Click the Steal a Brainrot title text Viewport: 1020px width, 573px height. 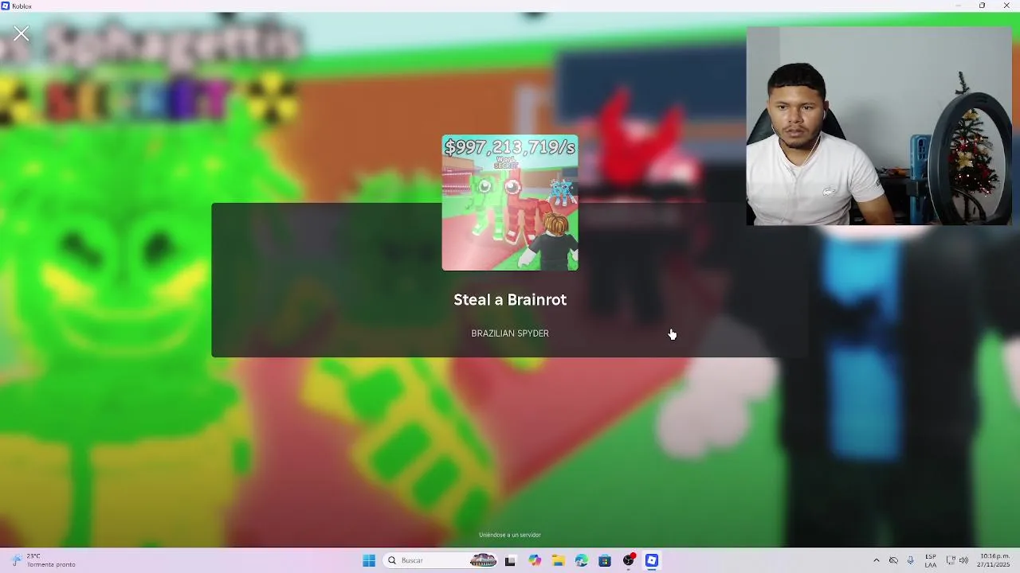coord(510,299)
